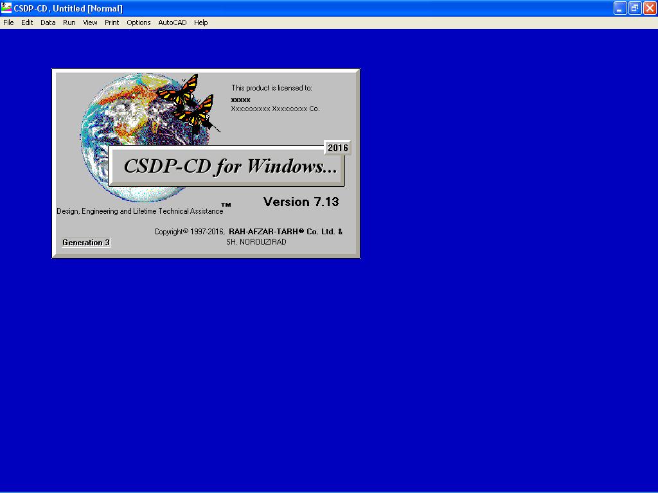Click the 2016 year badge on splash
This screenshot has width=658, height=493.
click(x=338, y=148)
